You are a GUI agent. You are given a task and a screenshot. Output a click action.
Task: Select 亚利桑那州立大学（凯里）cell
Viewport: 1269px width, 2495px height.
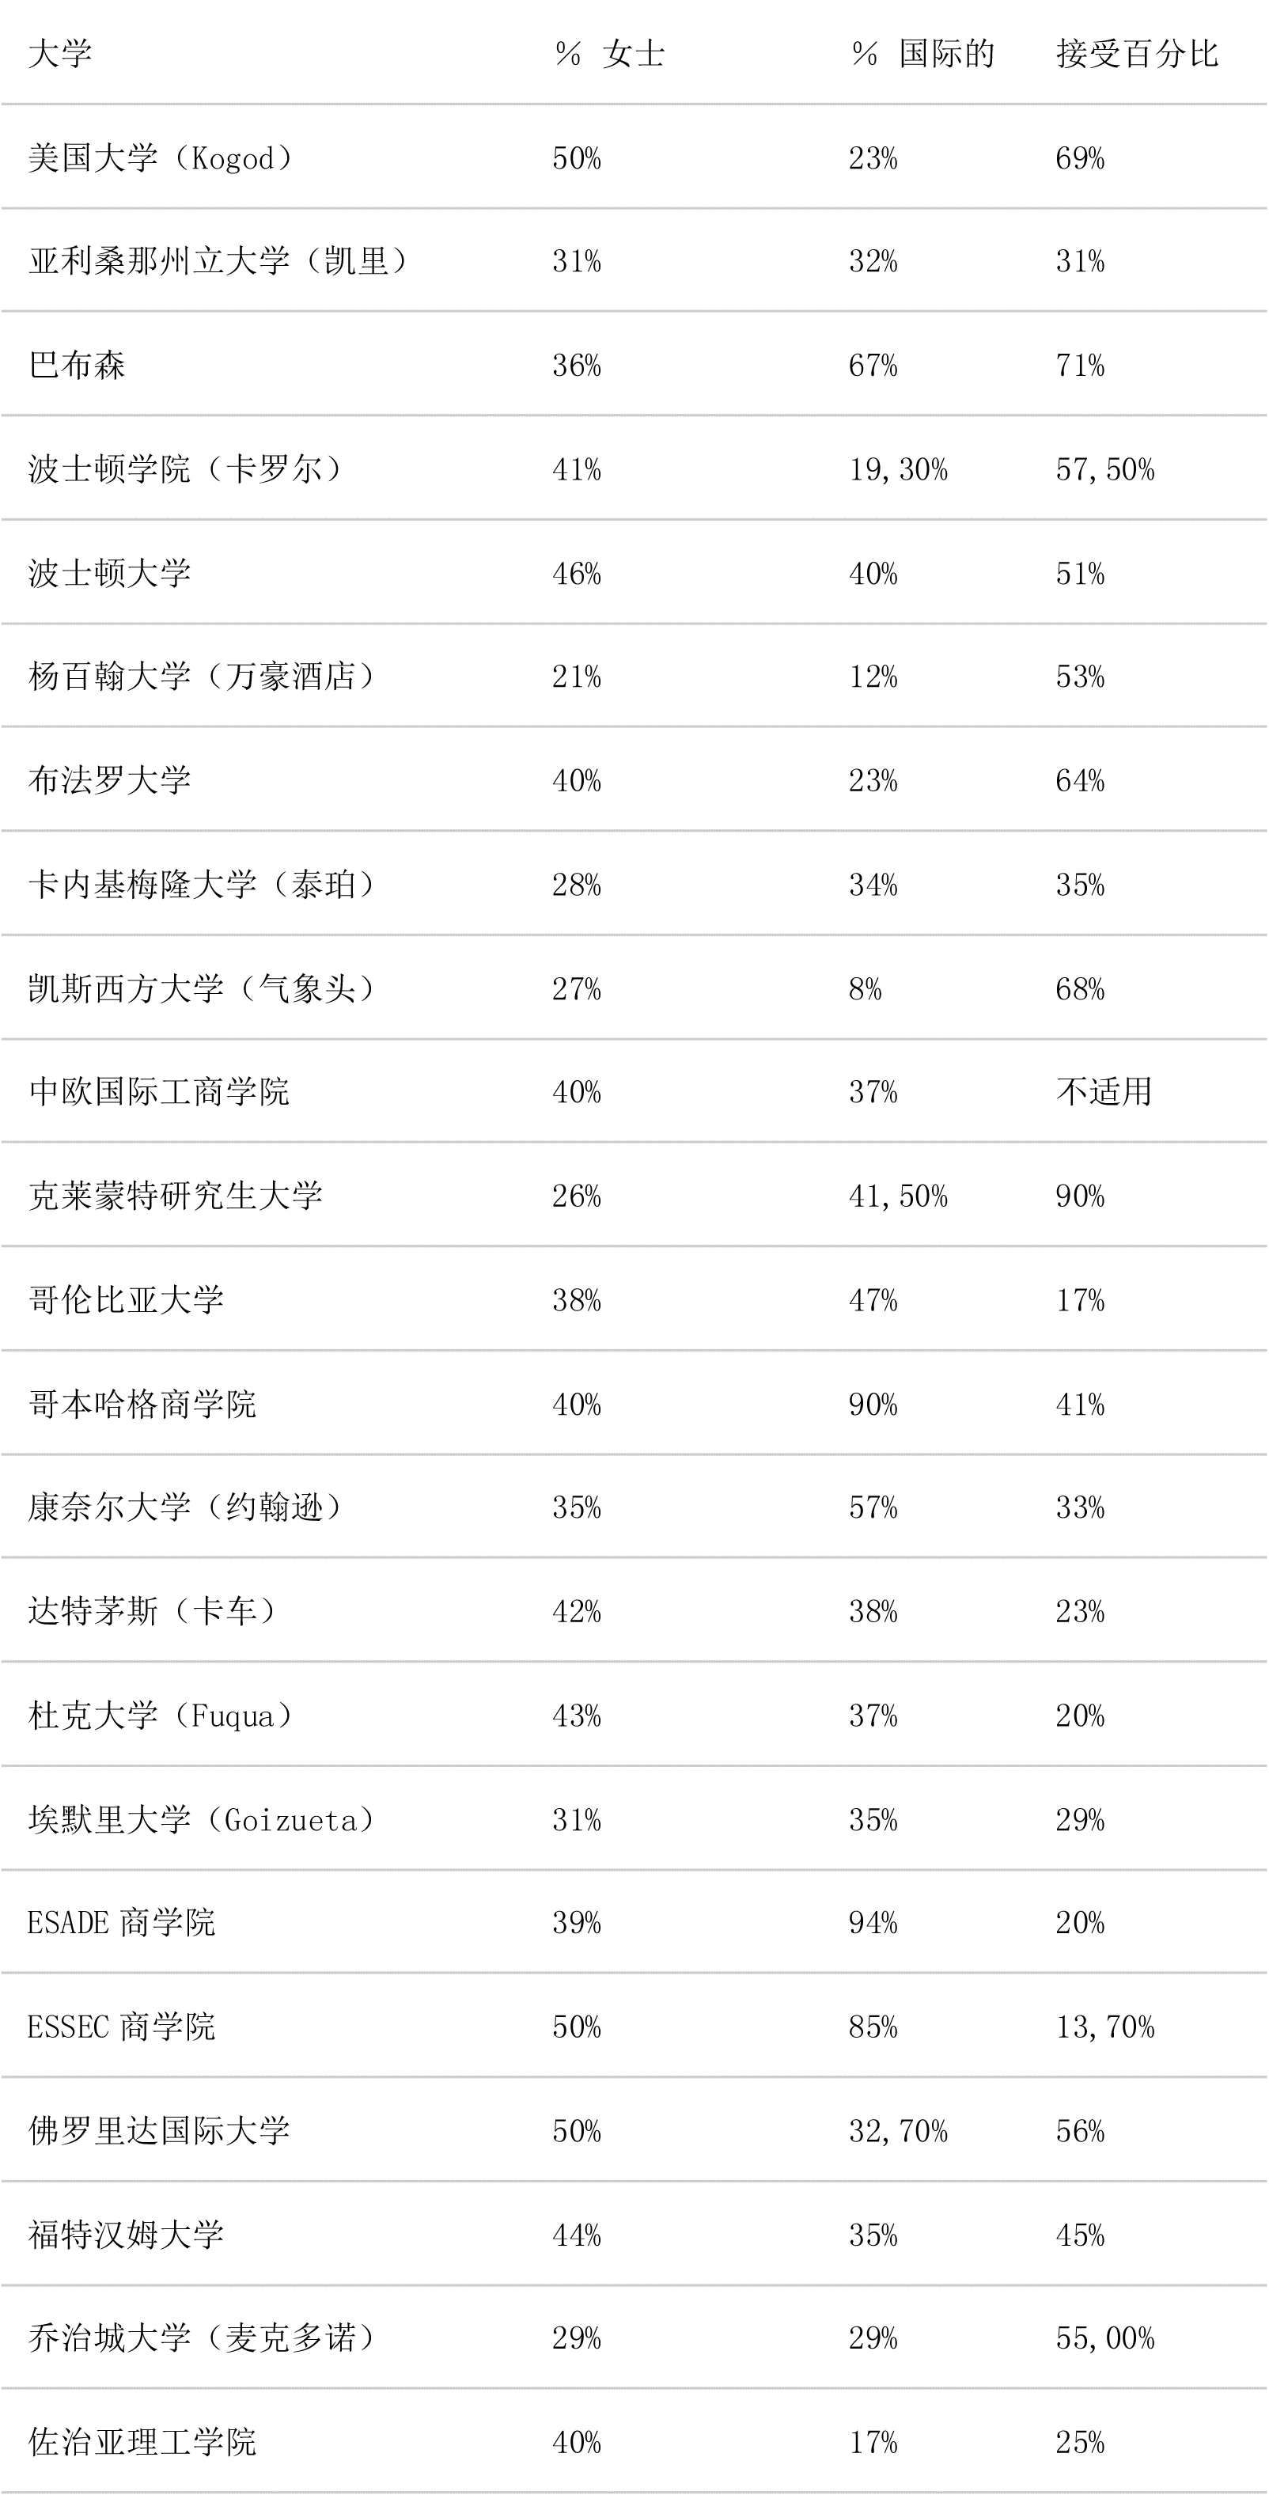tap(219, 260)
